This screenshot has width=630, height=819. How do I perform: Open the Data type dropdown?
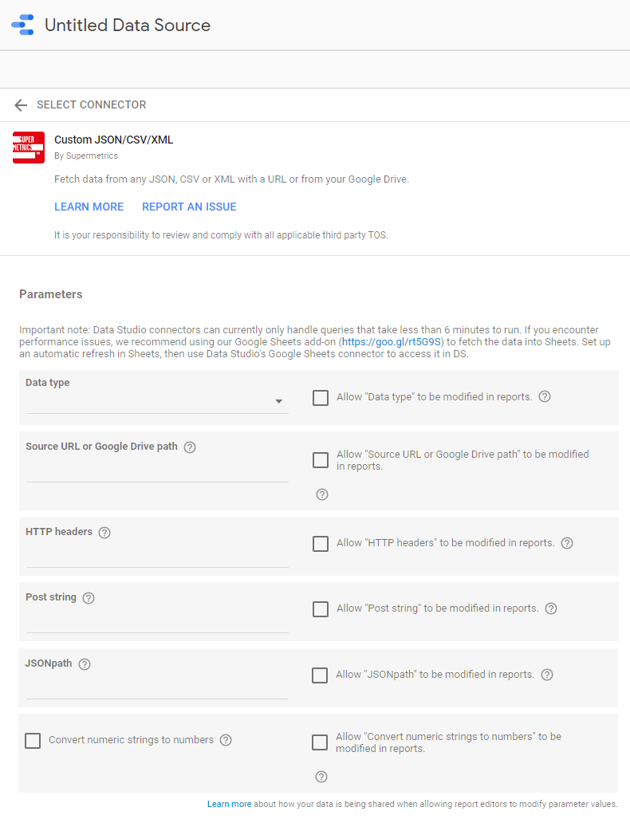pyautogui.click(x=157, y=402)
